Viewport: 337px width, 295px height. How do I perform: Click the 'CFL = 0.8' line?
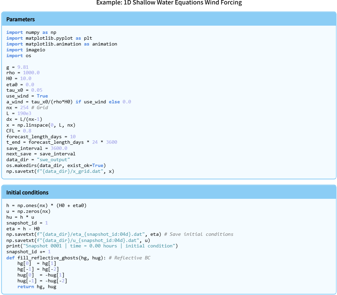[x=19, y=131]
